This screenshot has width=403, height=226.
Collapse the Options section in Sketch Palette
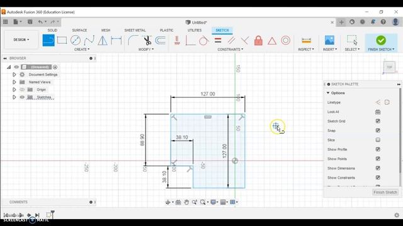tap(328, 93)
